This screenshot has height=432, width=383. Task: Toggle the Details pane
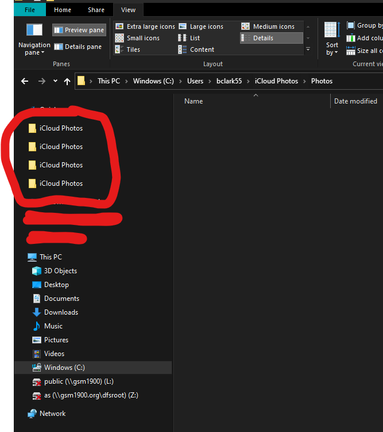[78, 47]
